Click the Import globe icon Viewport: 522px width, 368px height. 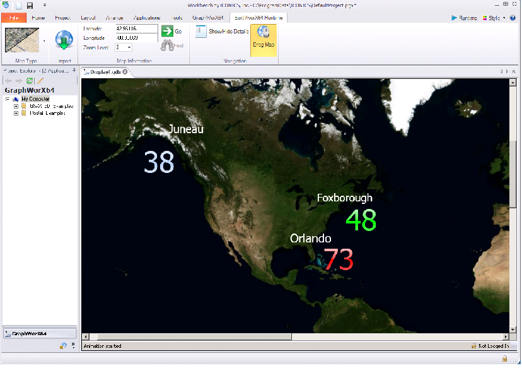(x=65, y=41)
